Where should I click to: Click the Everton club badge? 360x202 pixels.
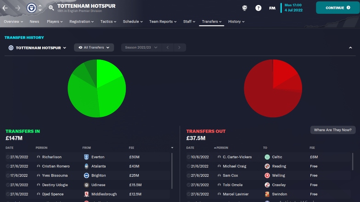click(86, 157)
